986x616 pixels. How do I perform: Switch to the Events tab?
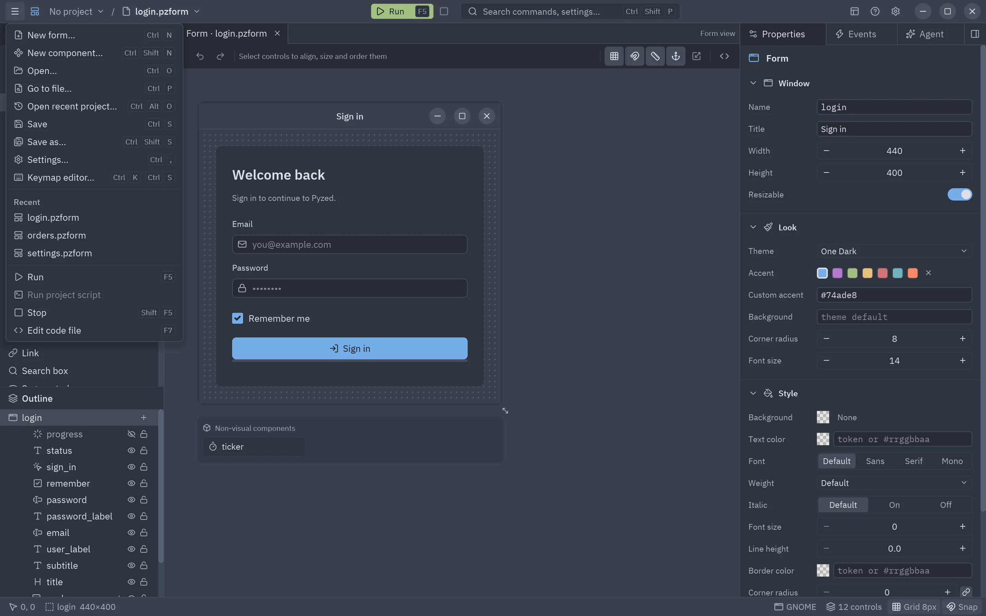(861, 34)
